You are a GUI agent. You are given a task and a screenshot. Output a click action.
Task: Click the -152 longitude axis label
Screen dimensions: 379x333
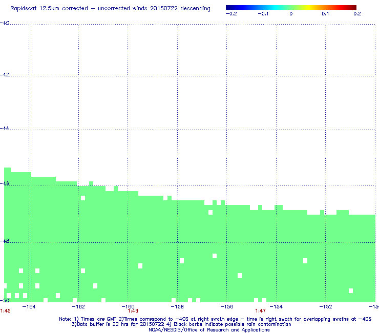326,307
